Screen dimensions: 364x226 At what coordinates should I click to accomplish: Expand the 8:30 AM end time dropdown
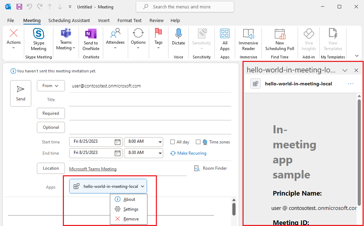(160, 153)
